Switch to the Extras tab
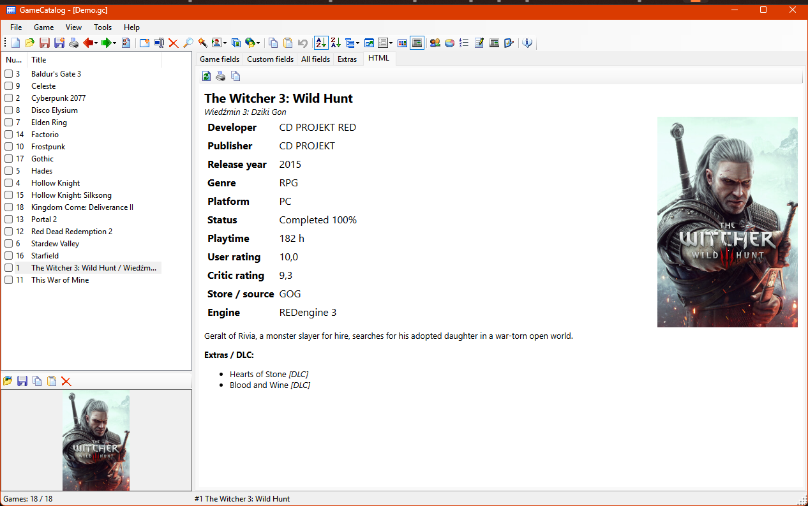The image size is (808, 506). (x=347, y=59)
